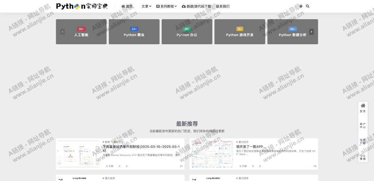
Task: Click the carousel next arrow
Action: point(312,32)
